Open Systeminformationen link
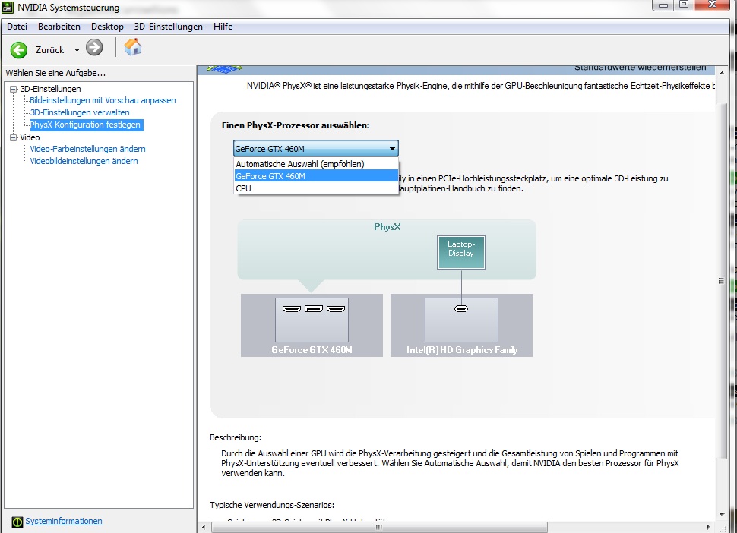Image resolution: width=737 pixels, height=533 pixels. (x=64, y=521)
